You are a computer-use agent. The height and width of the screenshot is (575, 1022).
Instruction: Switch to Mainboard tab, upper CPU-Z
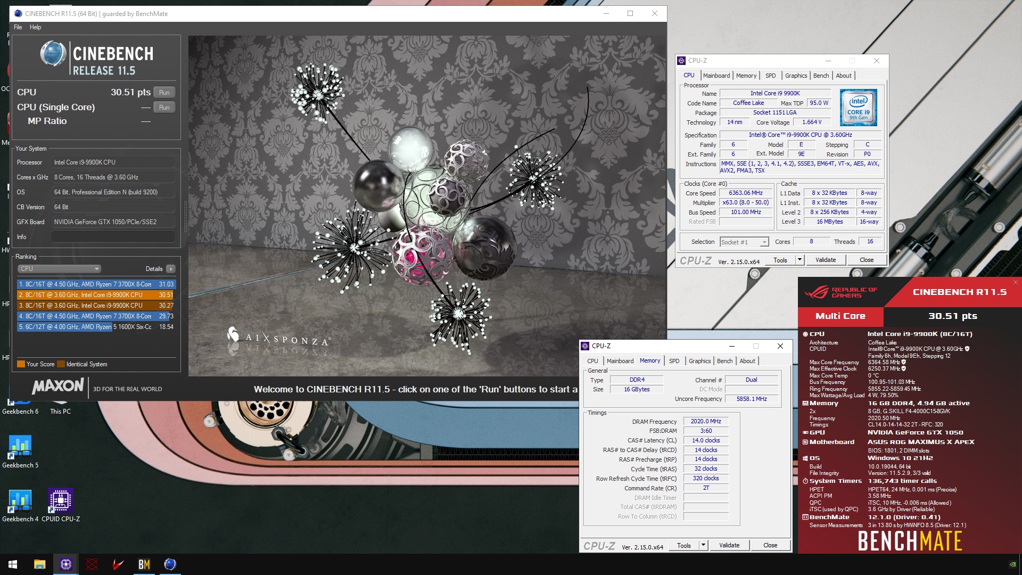(716, 76)
